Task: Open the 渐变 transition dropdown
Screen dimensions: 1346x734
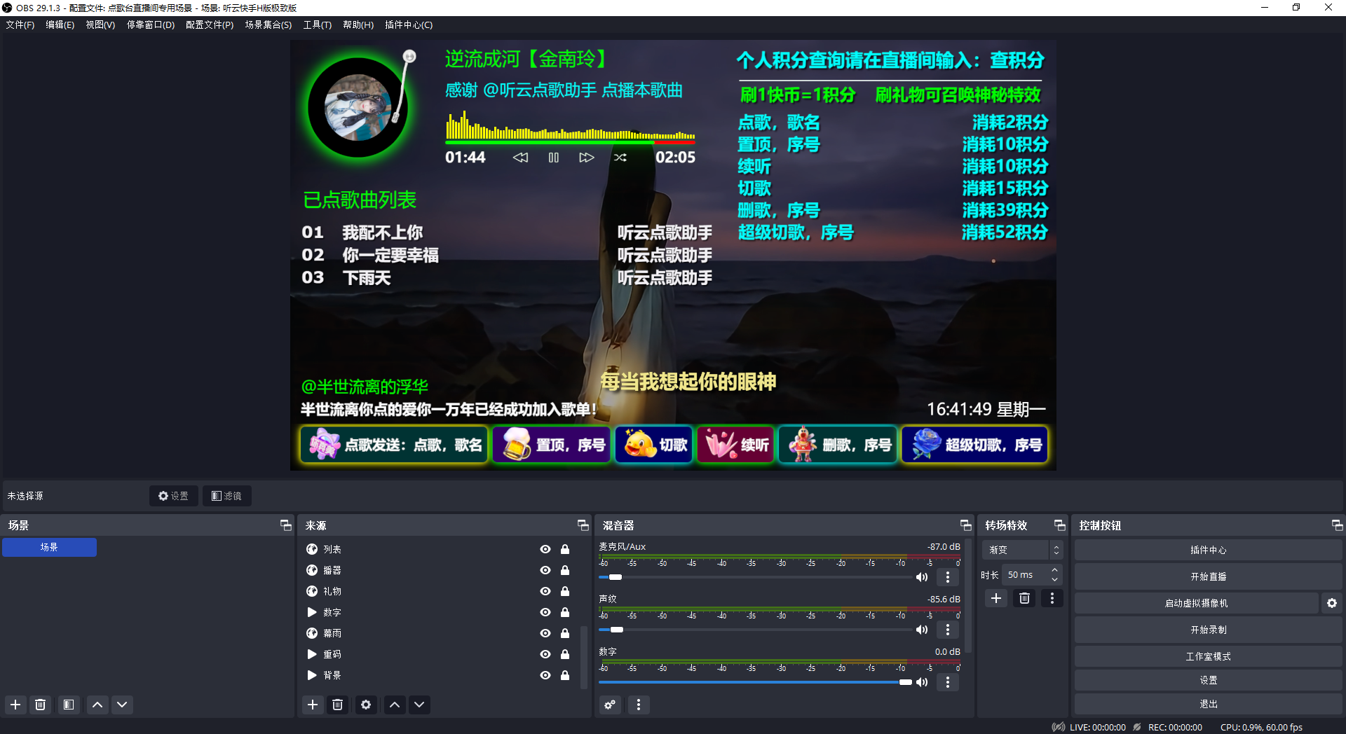Action: [1022, 550]
